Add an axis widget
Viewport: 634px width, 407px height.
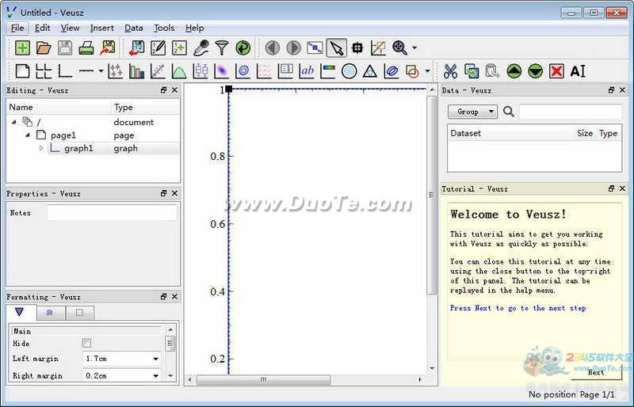pyautogui.click(x=86, y=71)
